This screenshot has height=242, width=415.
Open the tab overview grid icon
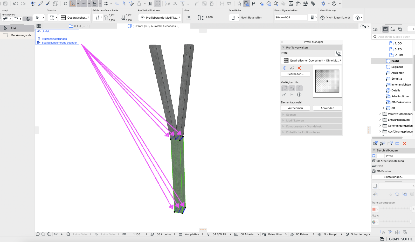[39, 26]
